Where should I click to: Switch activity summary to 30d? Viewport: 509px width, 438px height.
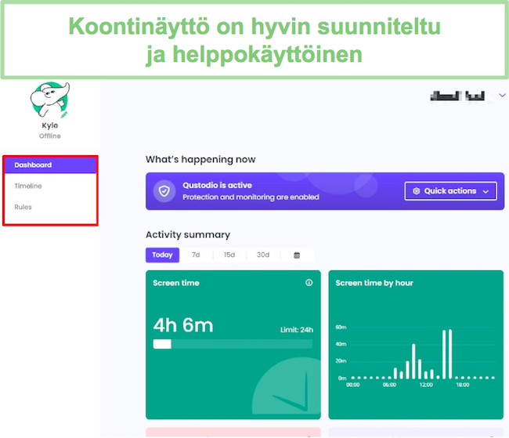pyautogui.click(x=263, y=255)
